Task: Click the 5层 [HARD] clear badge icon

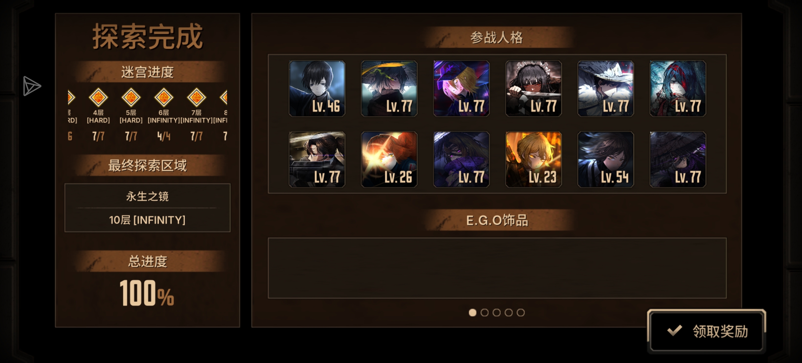Action: point(131,97)
